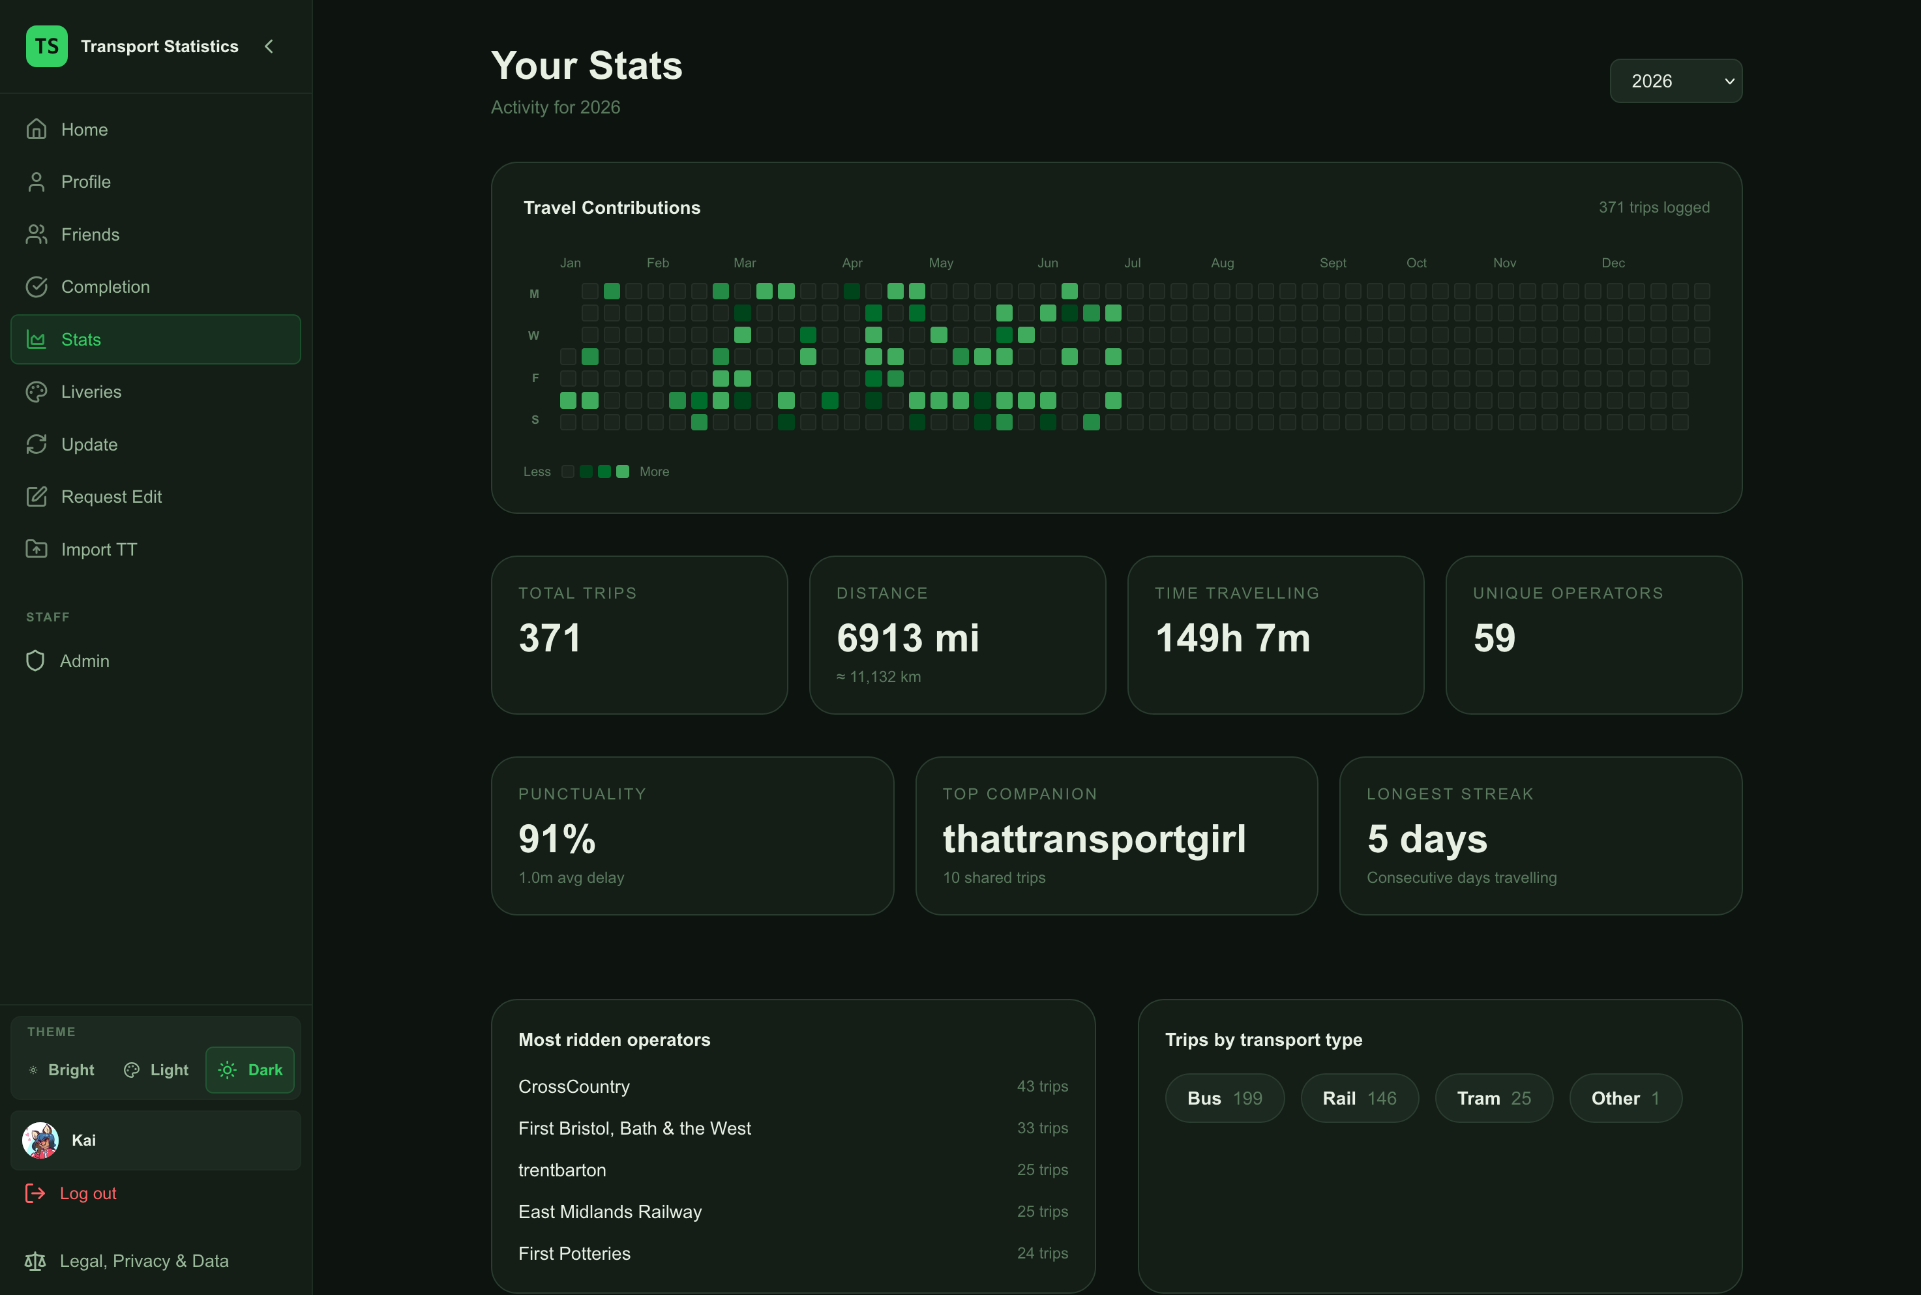Click the brightest legend swatch next to More
1921x1295 pixels.
[x=623, y=471]
